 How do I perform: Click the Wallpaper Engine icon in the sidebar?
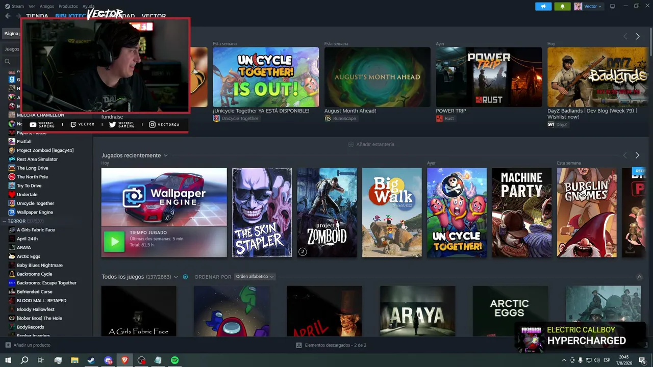click(x=12, y=212)
